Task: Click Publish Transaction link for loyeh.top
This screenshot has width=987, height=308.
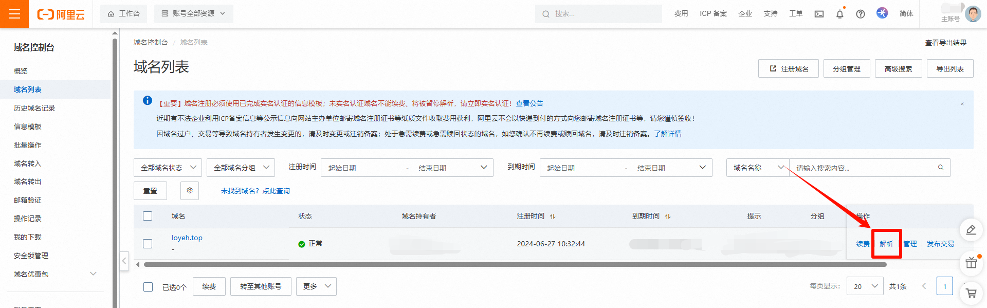Action: pos(940,244)
